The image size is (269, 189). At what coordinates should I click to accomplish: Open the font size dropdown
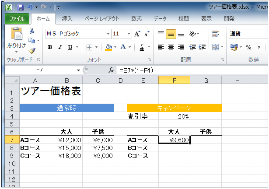[x=128, y=34]
